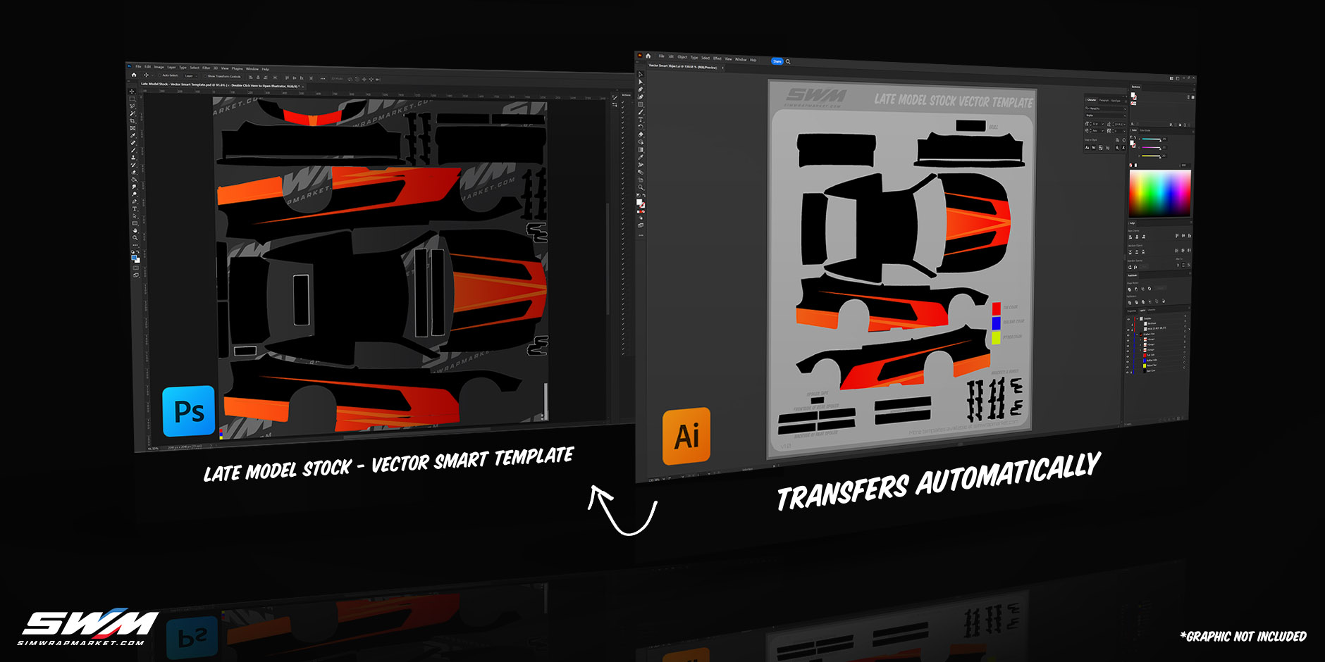Open Photoshop's Filter menu
Screen dimensions: 1325x662
point(206,68)
